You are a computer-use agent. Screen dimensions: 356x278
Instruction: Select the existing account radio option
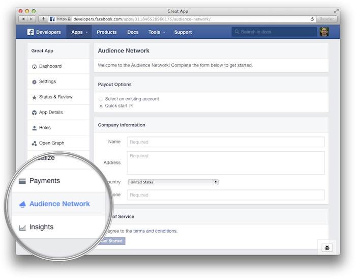101,99
